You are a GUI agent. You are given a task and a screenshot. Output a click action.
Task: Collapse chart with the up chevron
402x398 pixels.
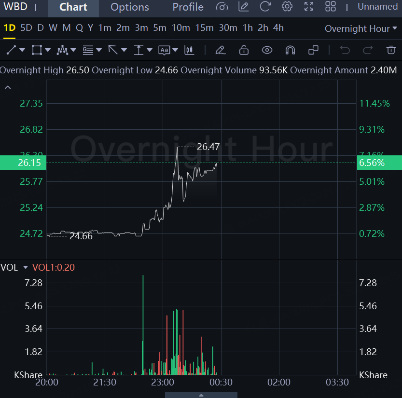(8, 88)
